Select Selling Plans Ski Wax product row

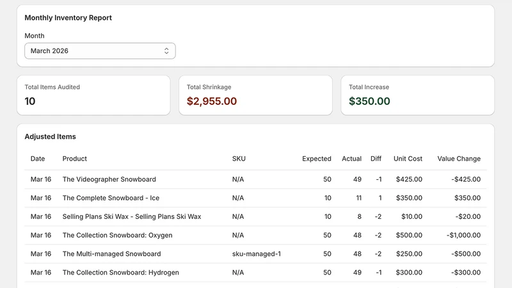(255, 216)
